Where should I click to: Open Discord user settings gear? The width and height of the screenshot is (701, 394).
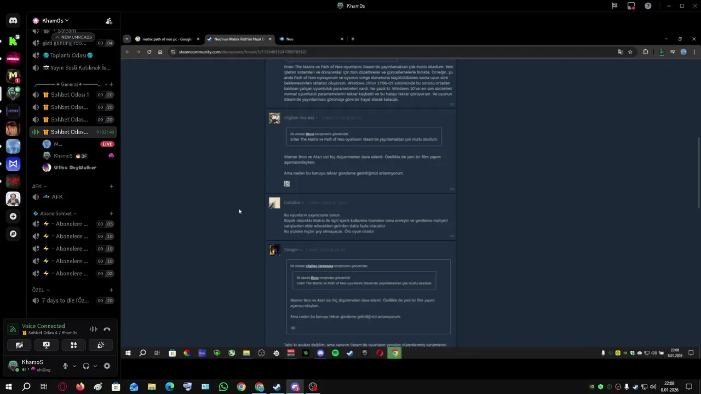(x=107, y=366)
